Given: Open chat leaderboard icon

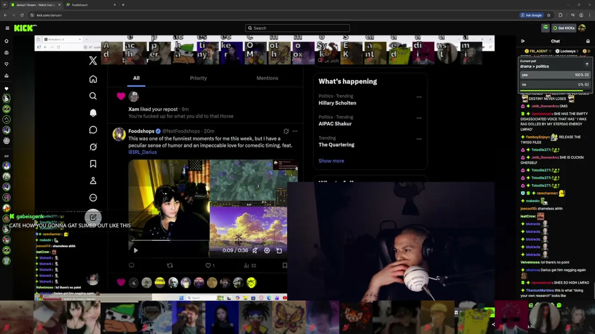Looking at the screenshot, I should click(588, 41).
